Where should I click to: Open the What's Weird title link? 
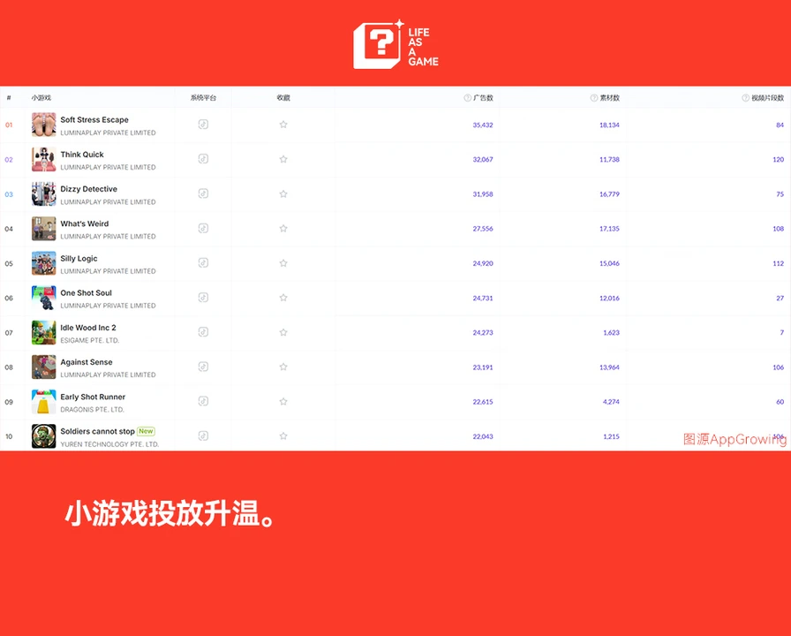(85, 223)
